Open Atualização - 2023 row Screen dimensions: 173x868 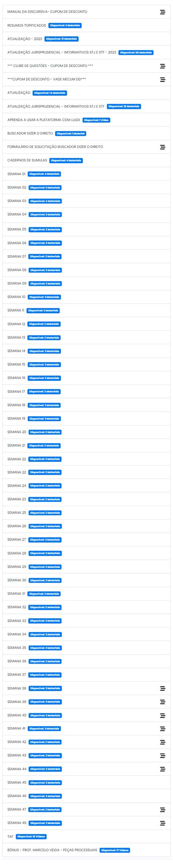[86, 39]
